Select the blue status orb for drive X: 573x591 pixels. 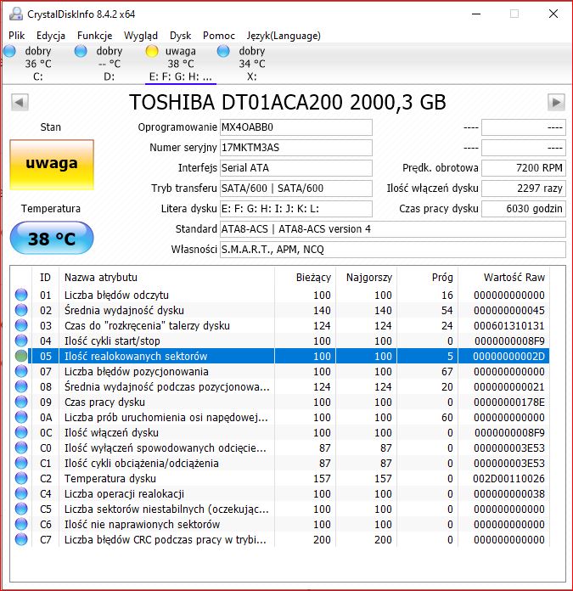(x=223, y=51)
